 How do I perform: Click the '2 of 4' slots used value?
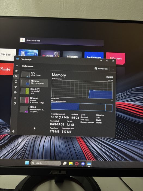point(98,118)
